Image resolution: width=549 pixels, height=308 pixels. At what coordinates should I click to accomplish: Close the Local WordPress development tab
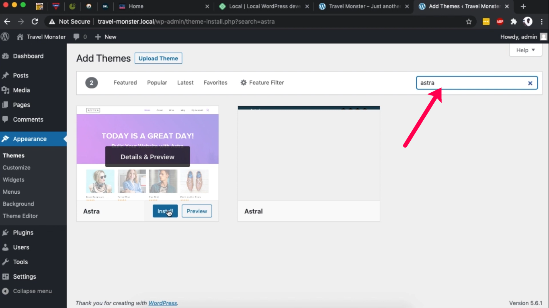coord(307,6)
